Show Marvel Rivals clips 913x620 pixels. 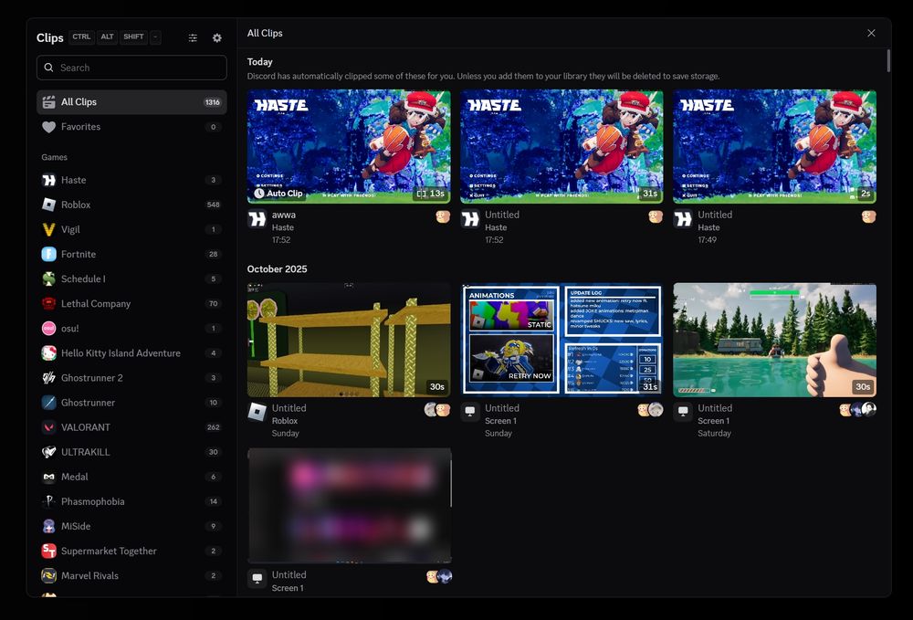[131, 576]
